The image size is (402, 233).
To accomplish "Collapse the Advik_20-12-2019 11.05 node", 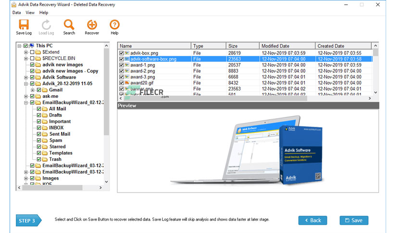I will tap(26, 84).
